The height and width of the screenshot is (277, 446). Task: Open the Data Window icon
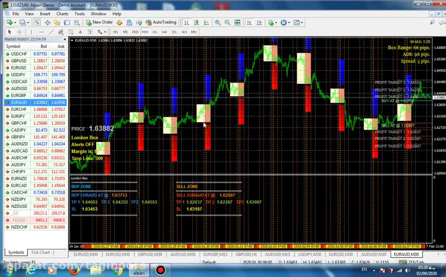(x=48, y=22)
